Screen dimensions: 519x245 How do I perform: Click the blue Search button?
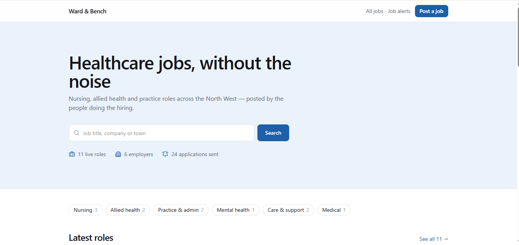click(x=273, y=133)
